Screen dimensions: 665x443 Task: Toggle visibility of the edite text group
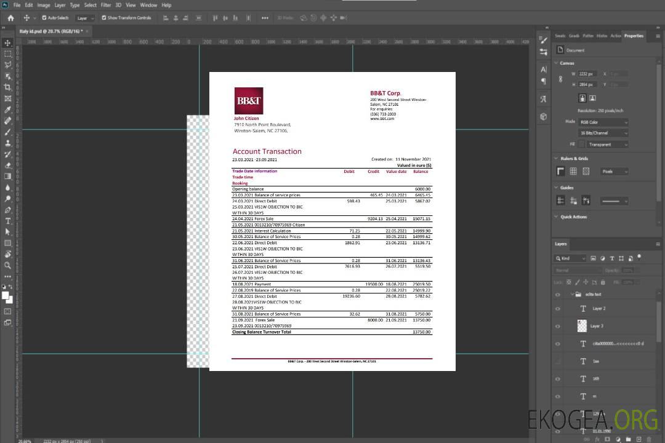558,295
